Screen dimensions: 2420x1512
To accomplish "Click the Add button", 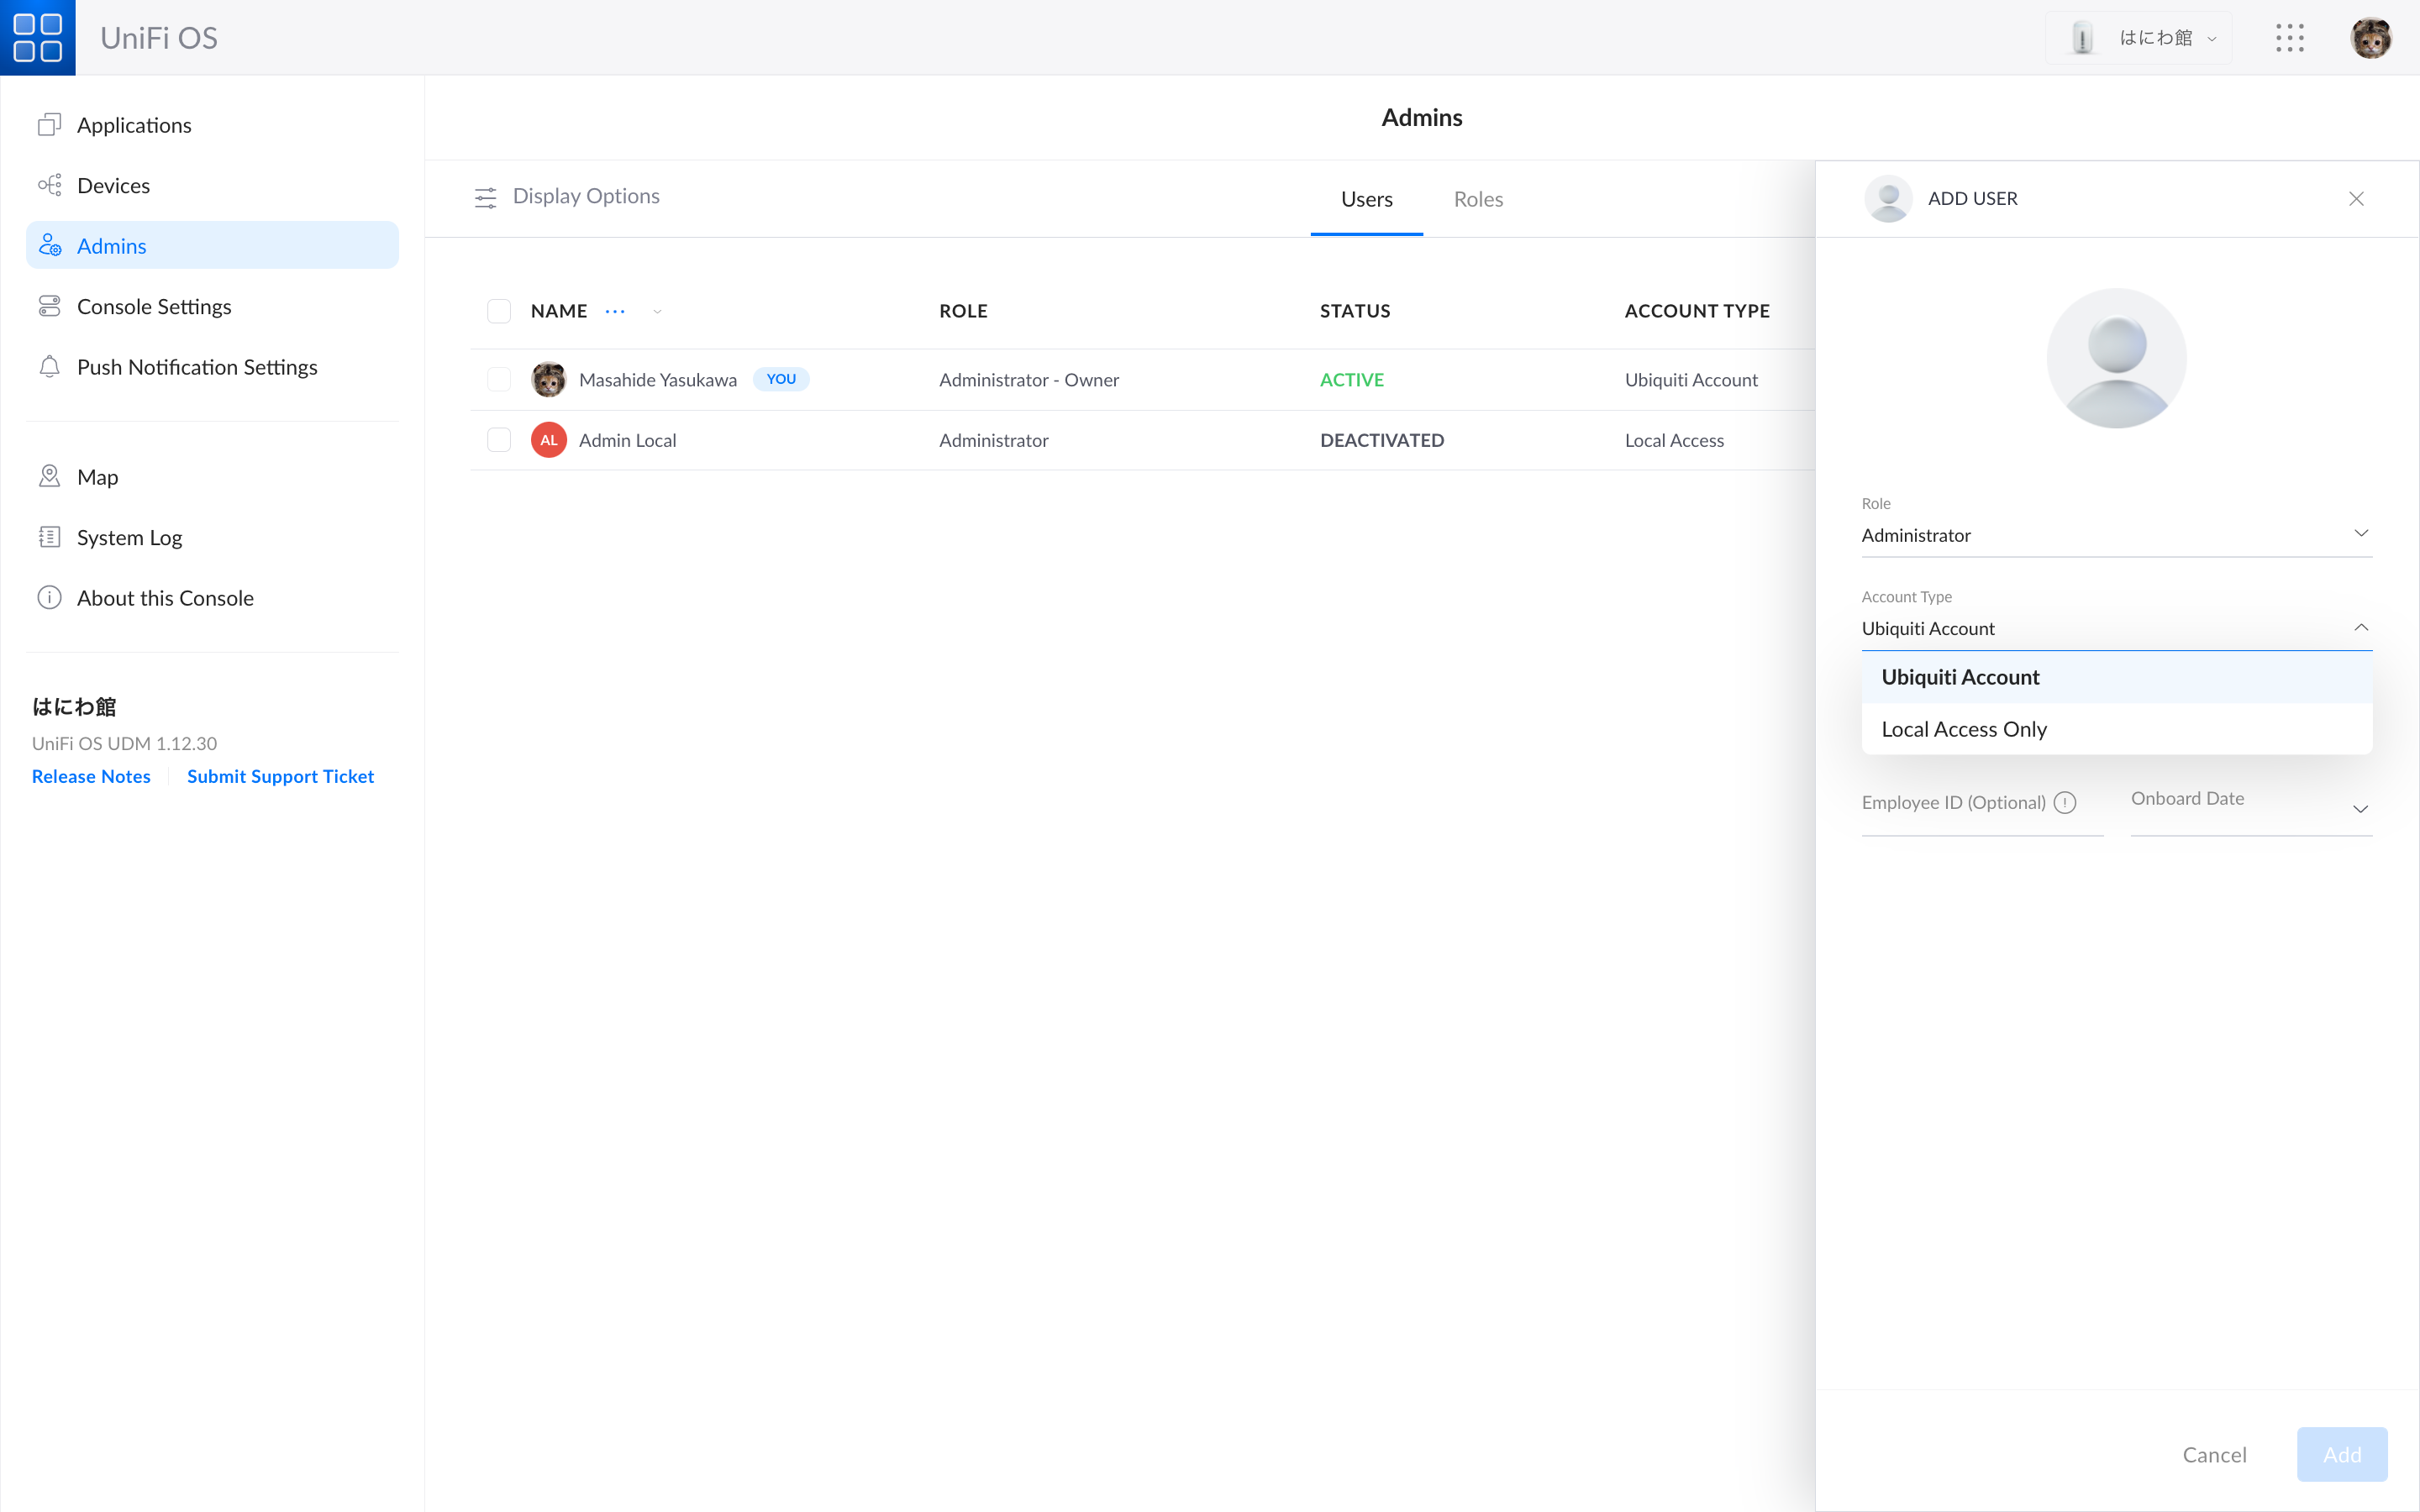I will [2342, 1454].
